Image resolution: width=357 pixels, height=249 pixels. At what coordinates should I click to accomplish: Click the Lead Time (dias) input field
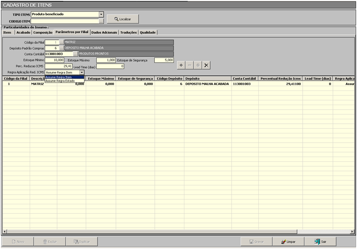[110, 66]
